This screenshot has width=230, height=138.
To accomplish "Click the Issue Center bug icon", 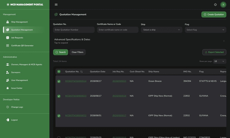I will tap(7, 88).
